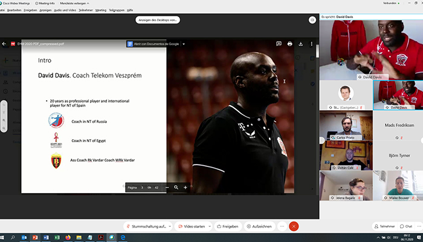
Task: Zoom in with the plus icon
Action: 185,188
